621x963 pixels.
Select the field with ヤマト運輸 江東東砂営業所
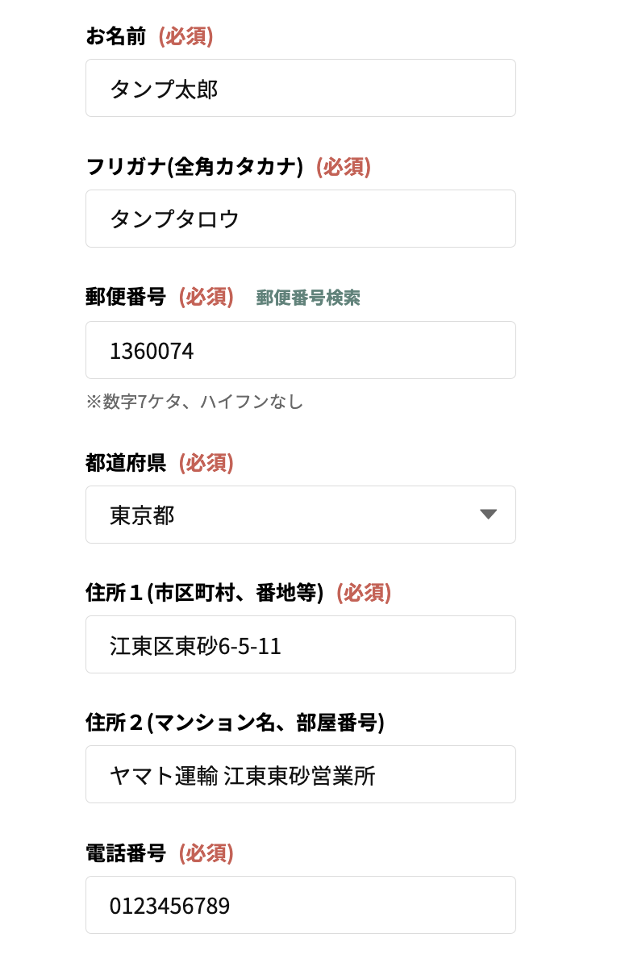point(301,774)
